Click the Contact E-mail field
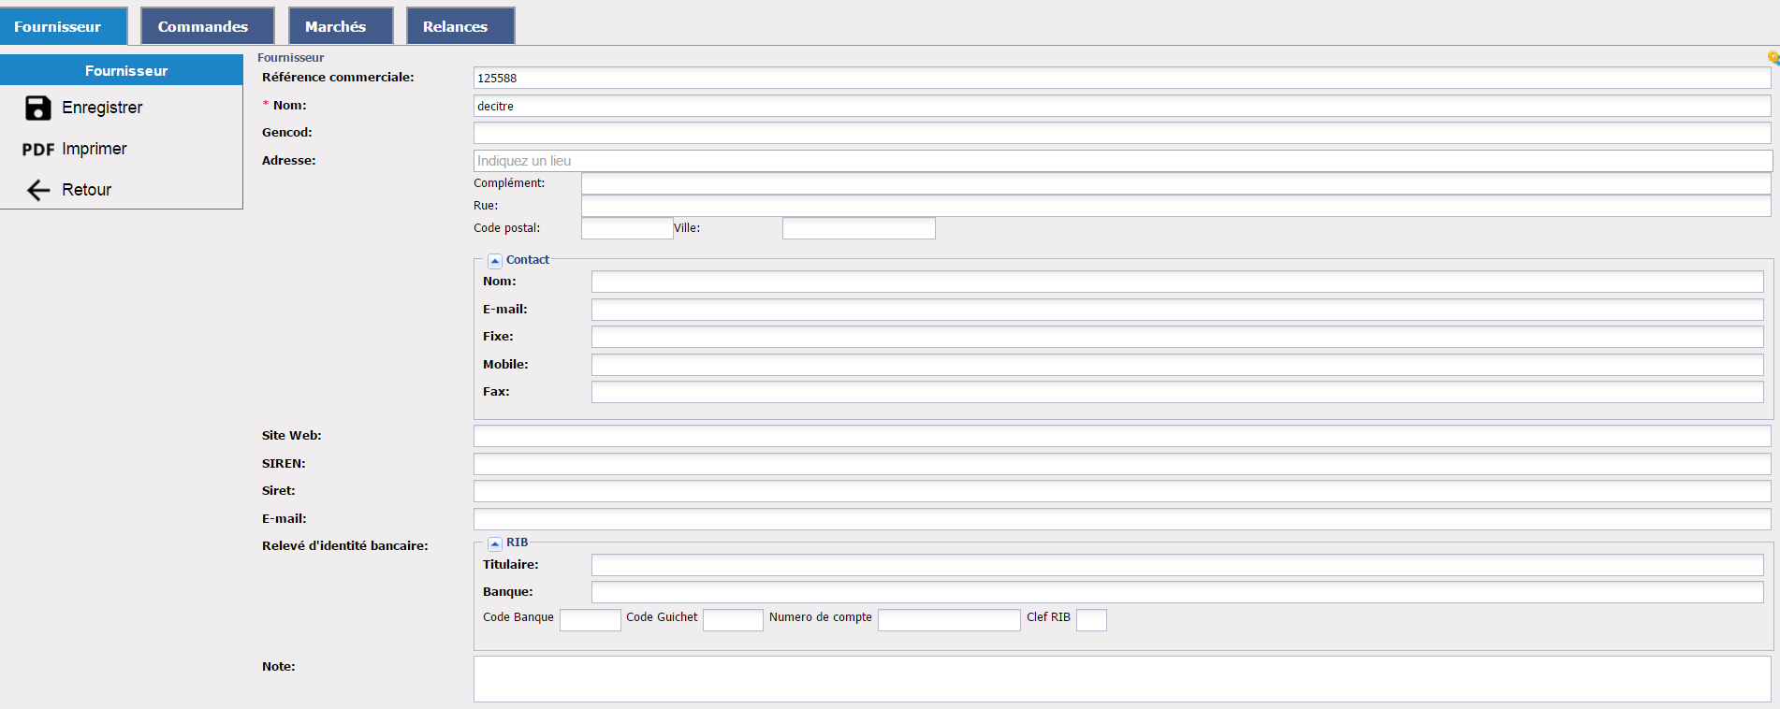 coord(1177,310)
